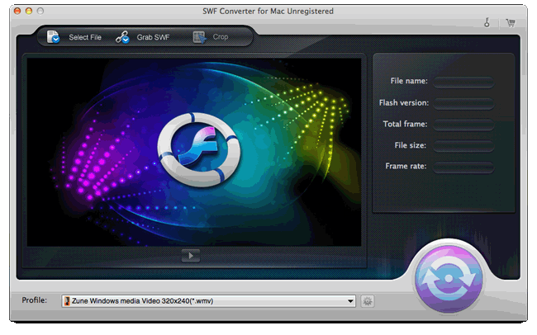Click the Frame rate value field
Viewport: 537px width, 335px height.
coord(463,167)
